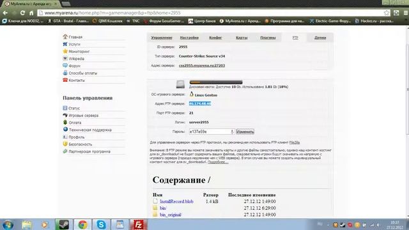The image size is (409, 230).
Task: Click the Windows Start button
Action: point(8,225)
